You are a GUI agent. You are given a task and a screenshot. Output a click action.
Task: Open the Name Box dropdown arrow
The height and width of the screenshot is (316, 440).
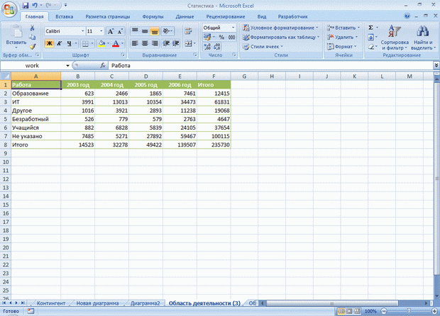click(68, 65)
